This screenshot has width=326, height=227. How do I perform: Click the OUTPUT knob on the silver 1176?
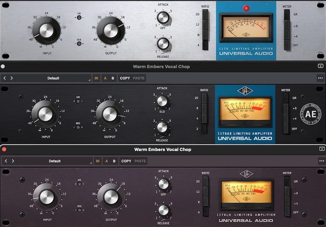tap(111, 31)
